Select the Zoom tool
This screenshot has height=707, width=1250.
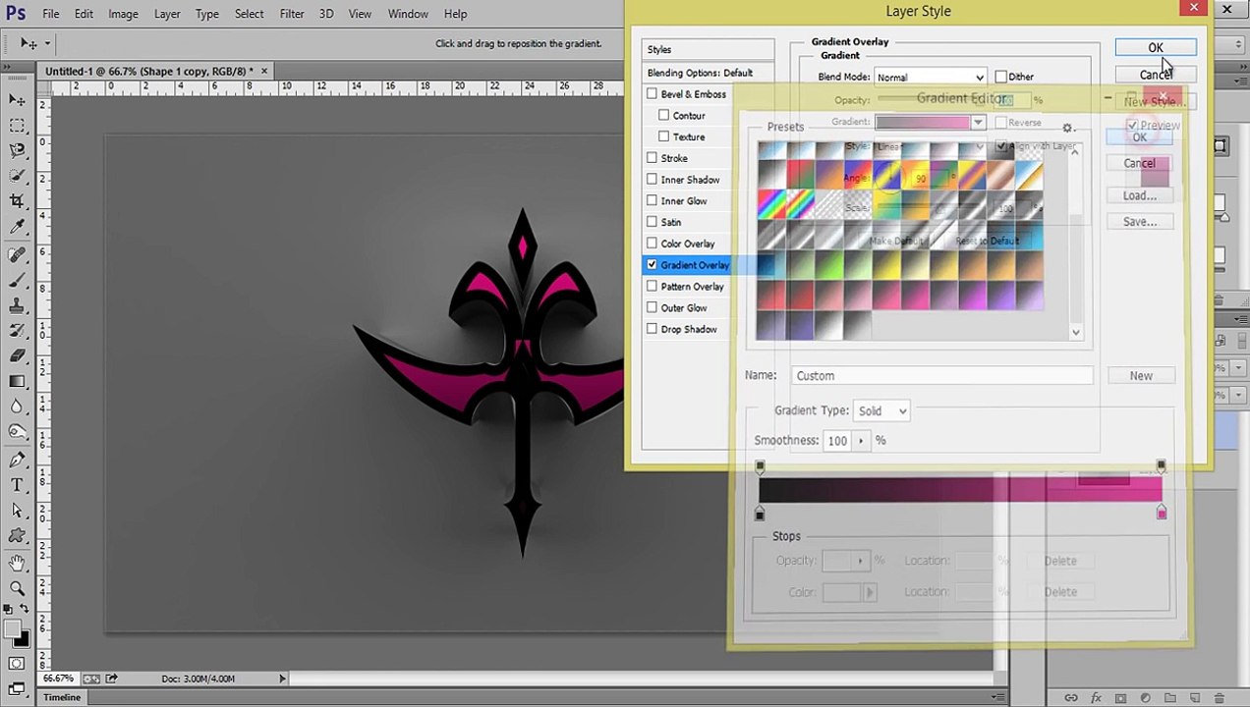pos(18,588)
